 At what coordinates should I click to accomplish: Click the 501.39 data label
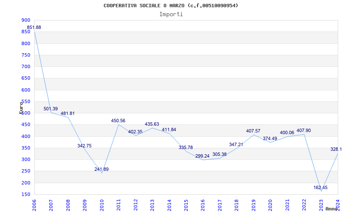tap(50, 109)
